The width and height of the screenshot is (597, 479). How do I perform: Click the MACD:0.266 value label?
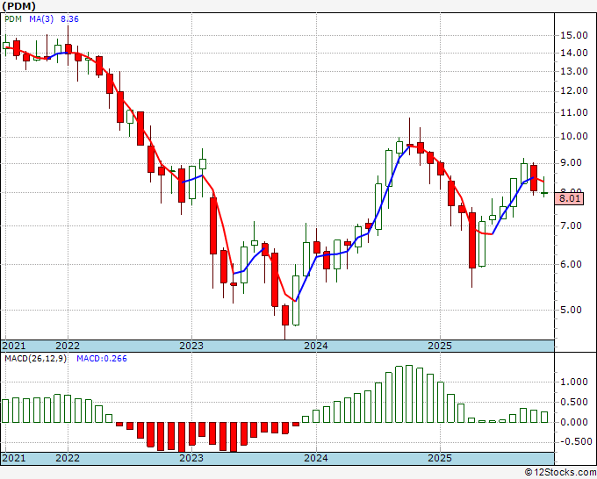pyautogui.click(x=102, y=359)
